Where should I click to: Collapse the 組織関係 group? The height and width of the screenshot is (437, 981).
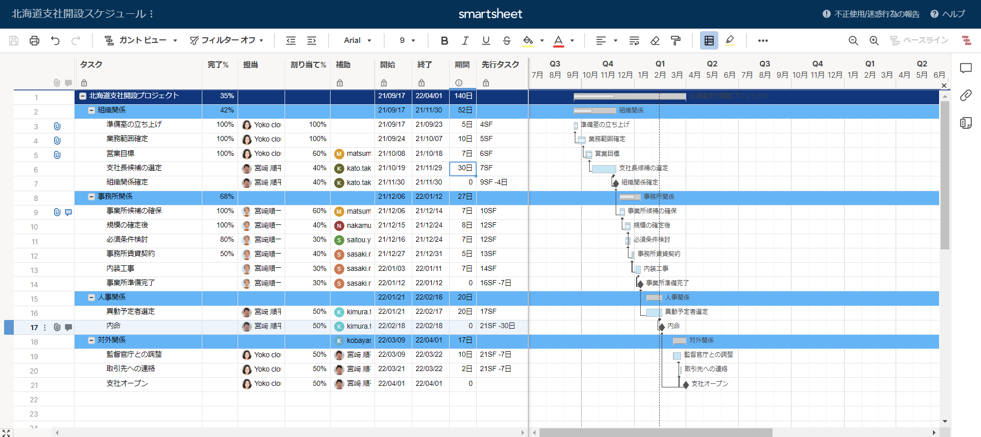tap(91, 110)
